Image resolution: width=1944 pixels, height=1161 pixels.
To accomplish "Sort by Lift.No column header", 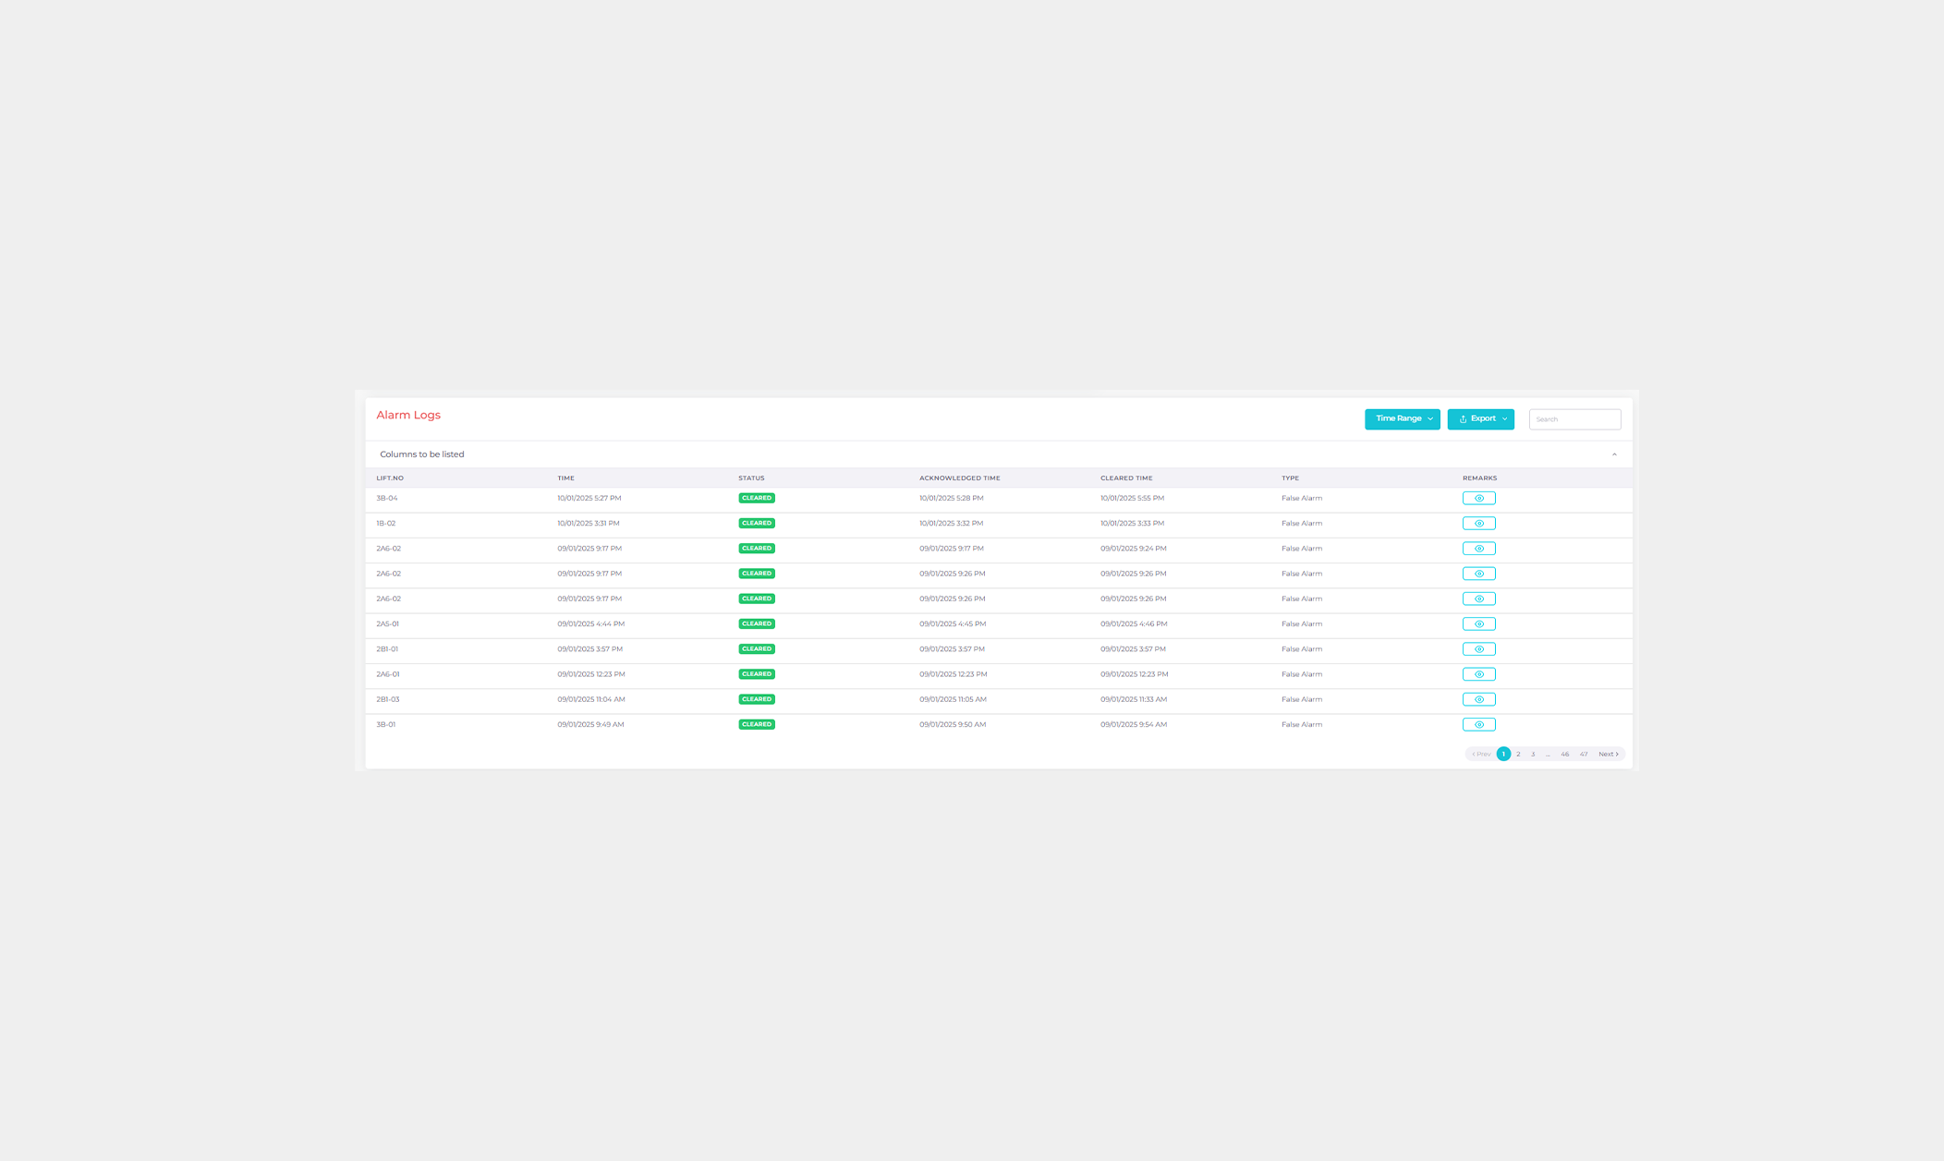I will pyautogui.click(x=390, y=478).
